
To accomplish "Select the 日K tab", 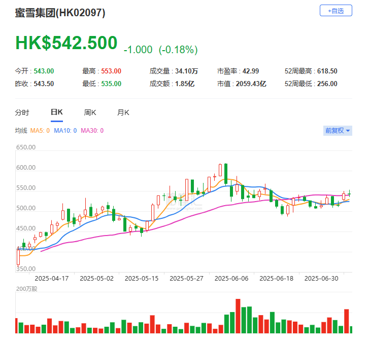I will (x=57, y=112).
